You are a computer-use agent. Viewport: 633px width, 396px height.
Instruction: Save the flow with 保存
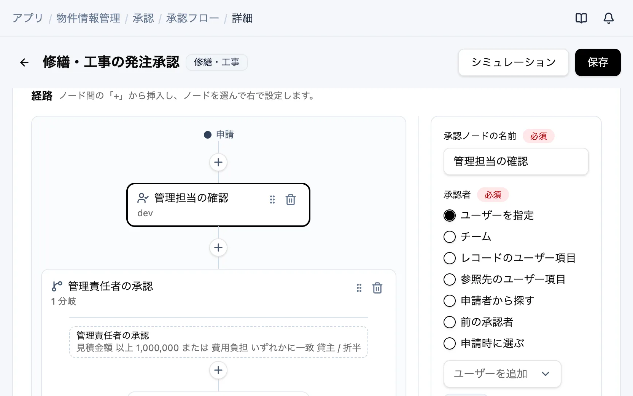[598, 62]
